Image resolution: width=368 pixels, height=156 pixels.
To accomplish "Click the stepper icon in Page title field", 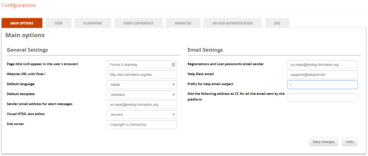I will (x=174, y=64).
